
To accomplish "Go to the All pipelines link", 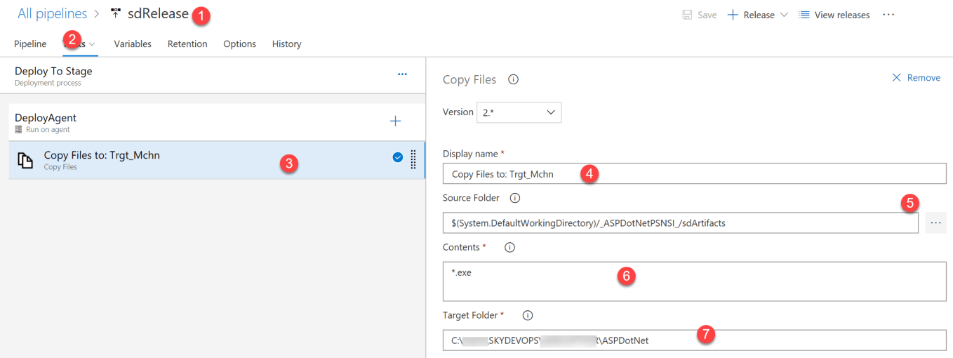I will point(53,14).
